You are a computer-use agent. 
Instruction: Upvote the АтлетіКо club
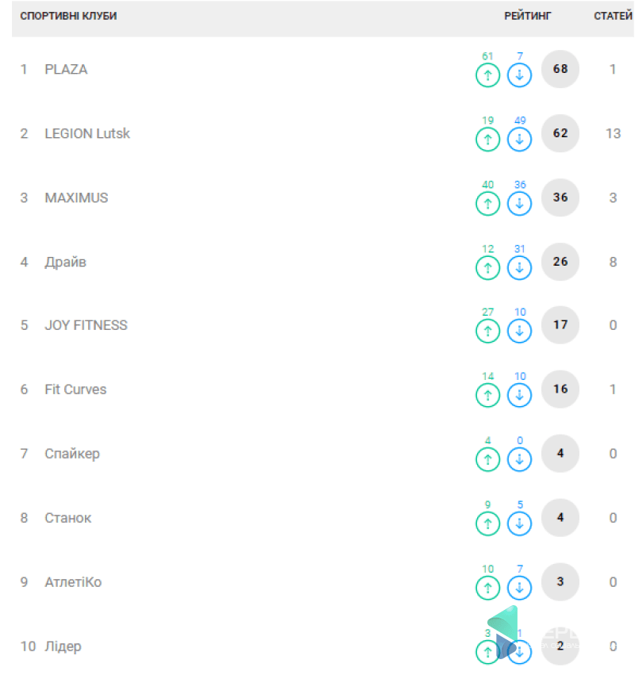pyautogui.click(x=487, y=588)
